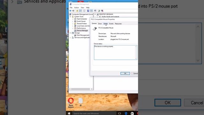Select Computer Management (Local) root node
This screenshot has height=115, width=204.
[x=82, y=14]
